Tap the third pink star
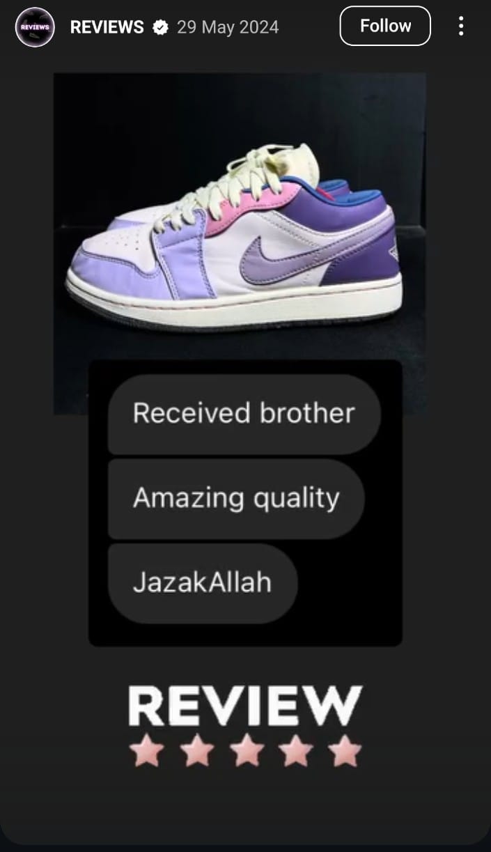The width and height of the screenshot is (491, 852). pos(246,752)
